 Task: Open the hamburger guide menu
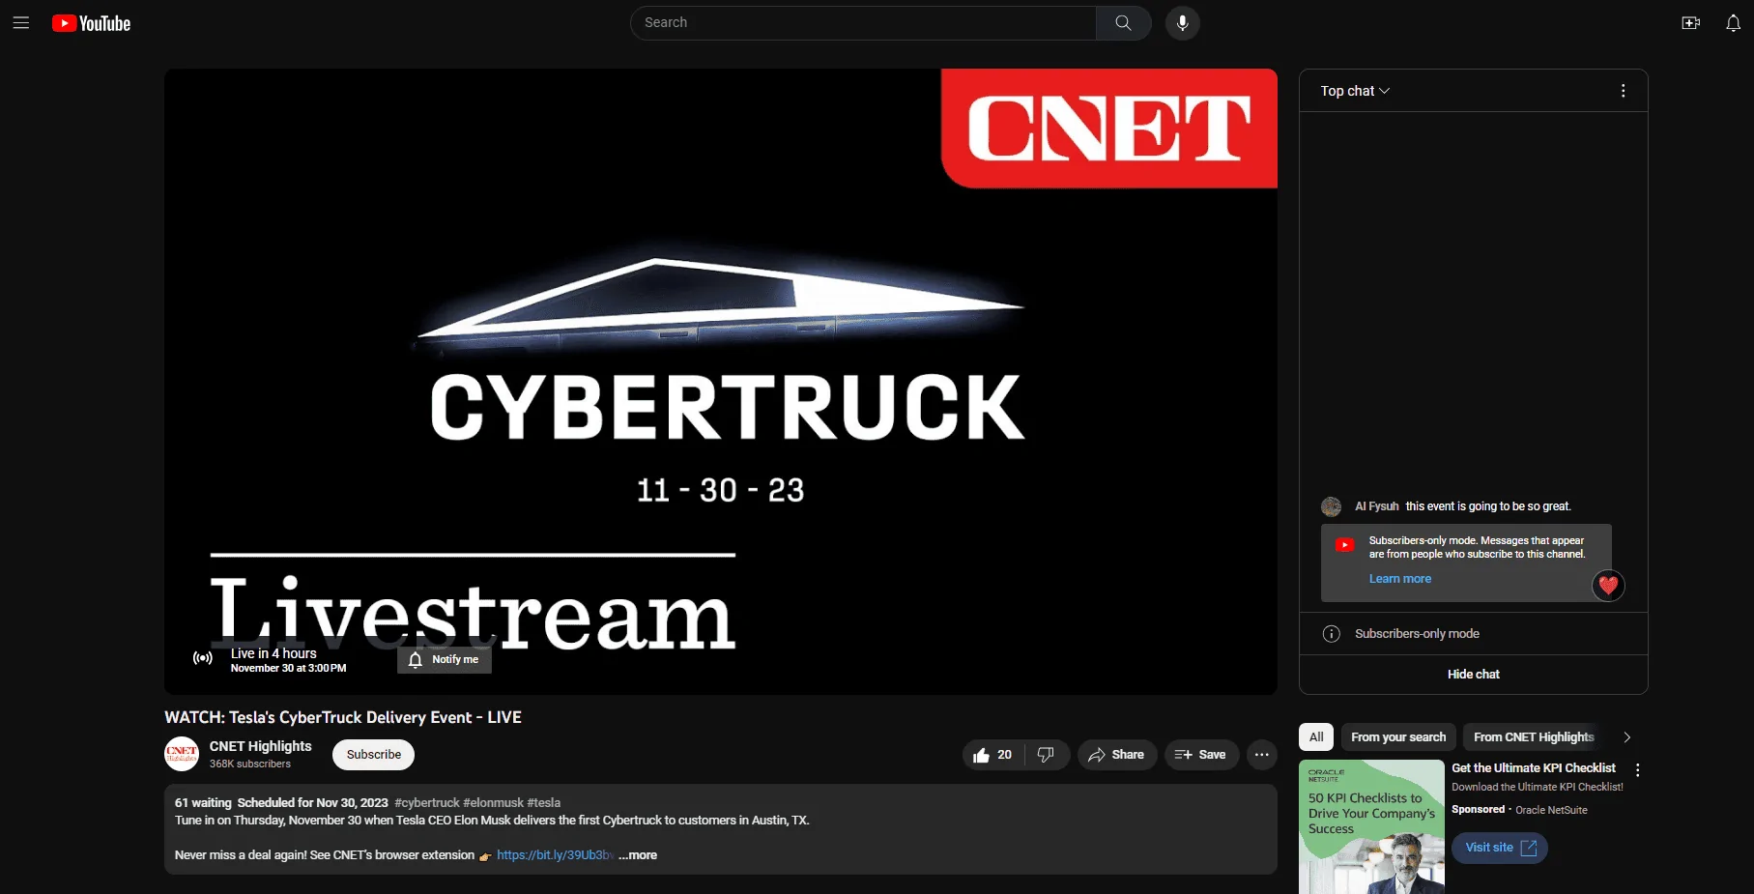coord(21,23)
